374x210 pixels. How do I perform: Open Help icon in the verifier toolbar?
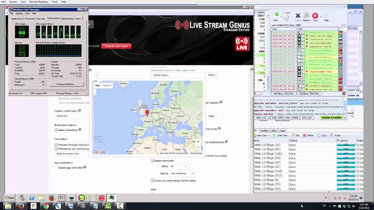(326, 15)
